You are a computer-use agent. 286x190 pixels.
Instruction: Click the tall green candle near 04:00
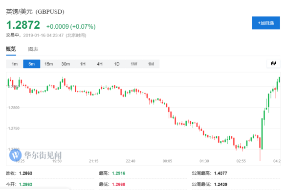262,133
